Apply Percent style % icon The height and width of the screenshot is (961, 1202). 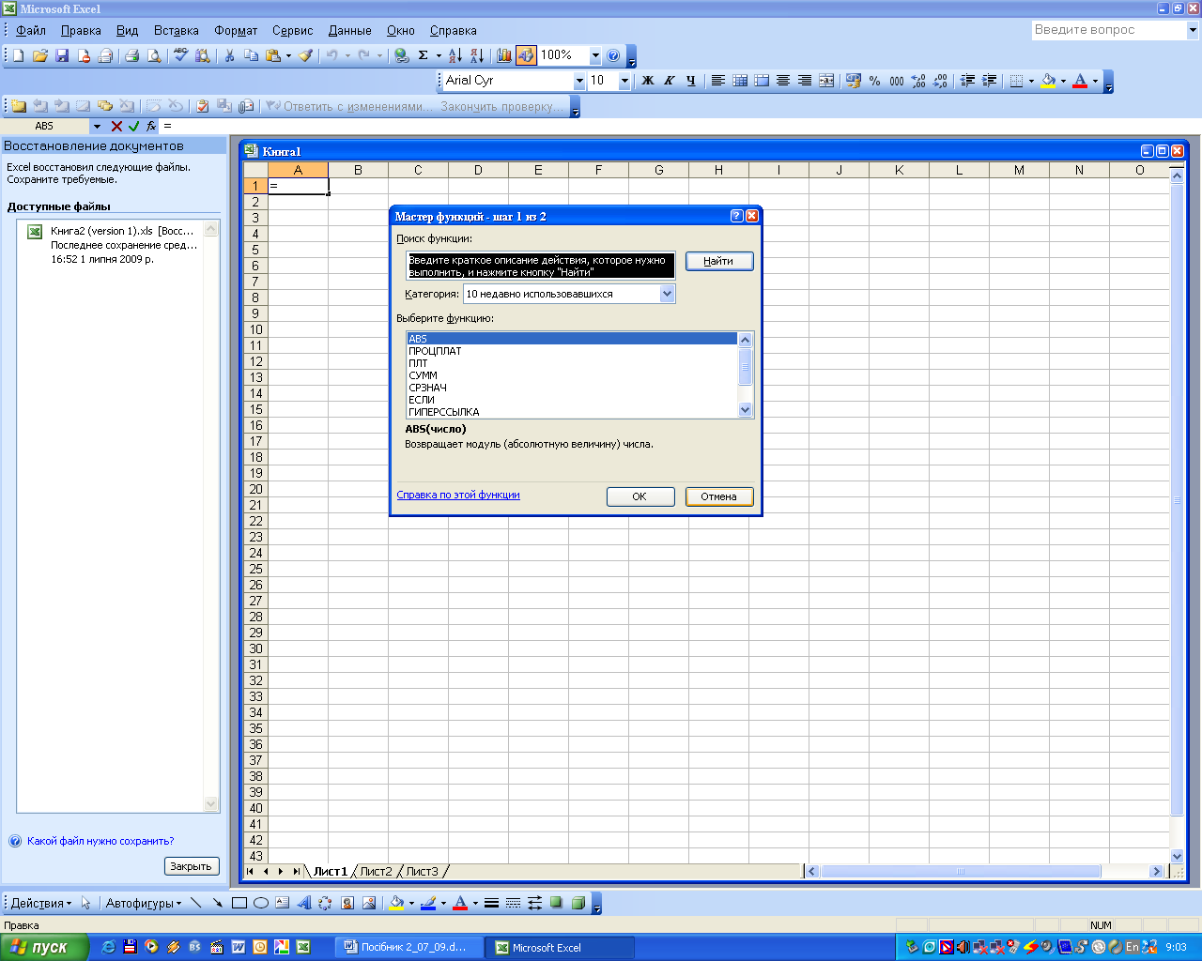(x=874, y=81)
